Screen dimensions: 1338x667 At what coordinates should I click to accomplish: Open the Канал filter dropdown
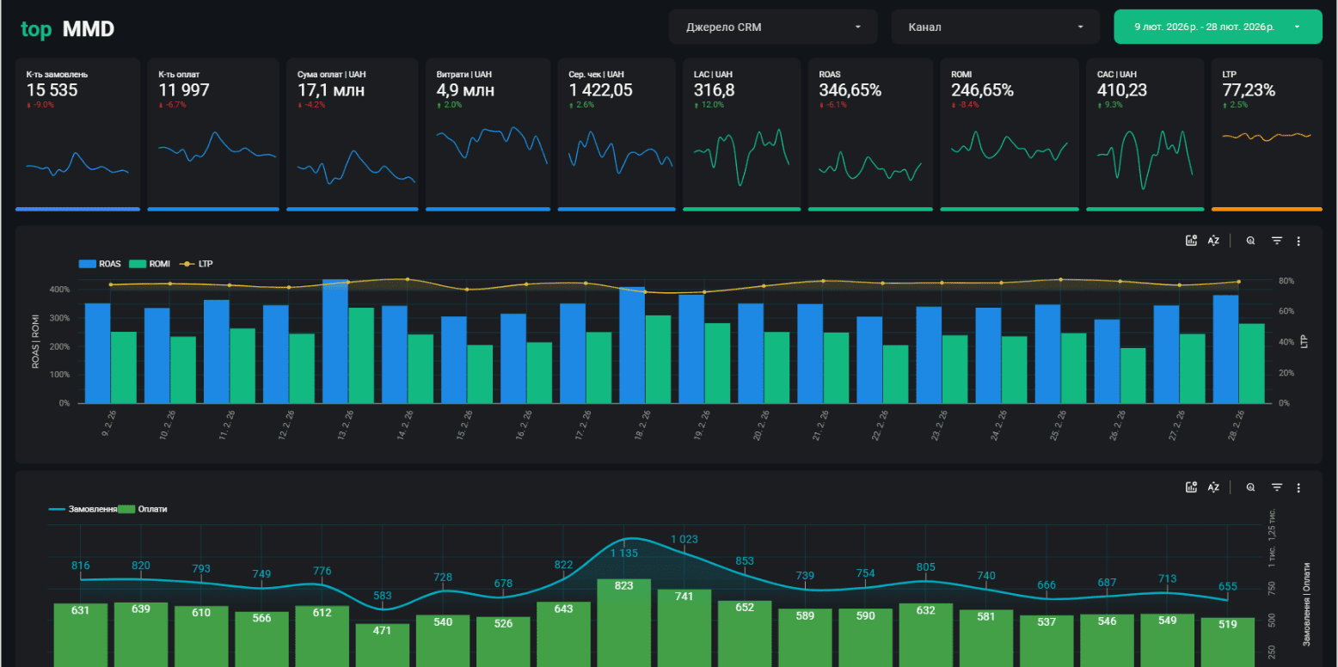point(996,27)
